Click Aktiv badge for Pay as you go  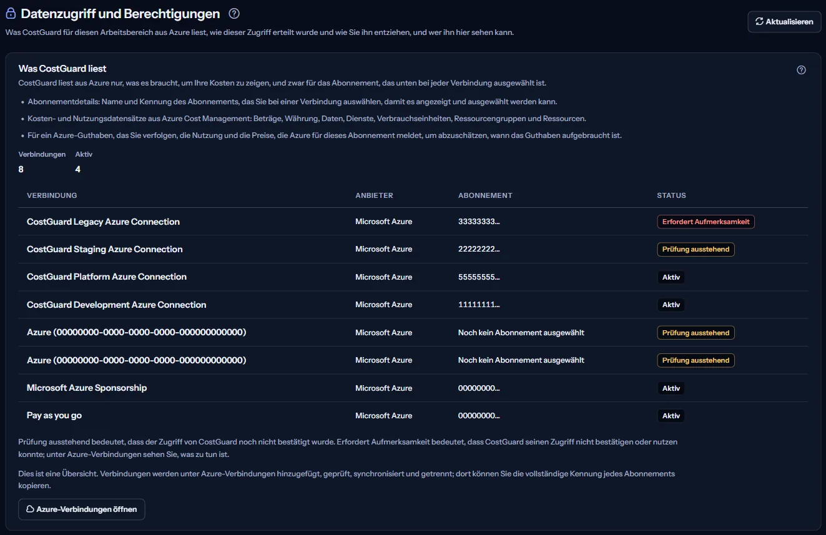pos(671,416)
